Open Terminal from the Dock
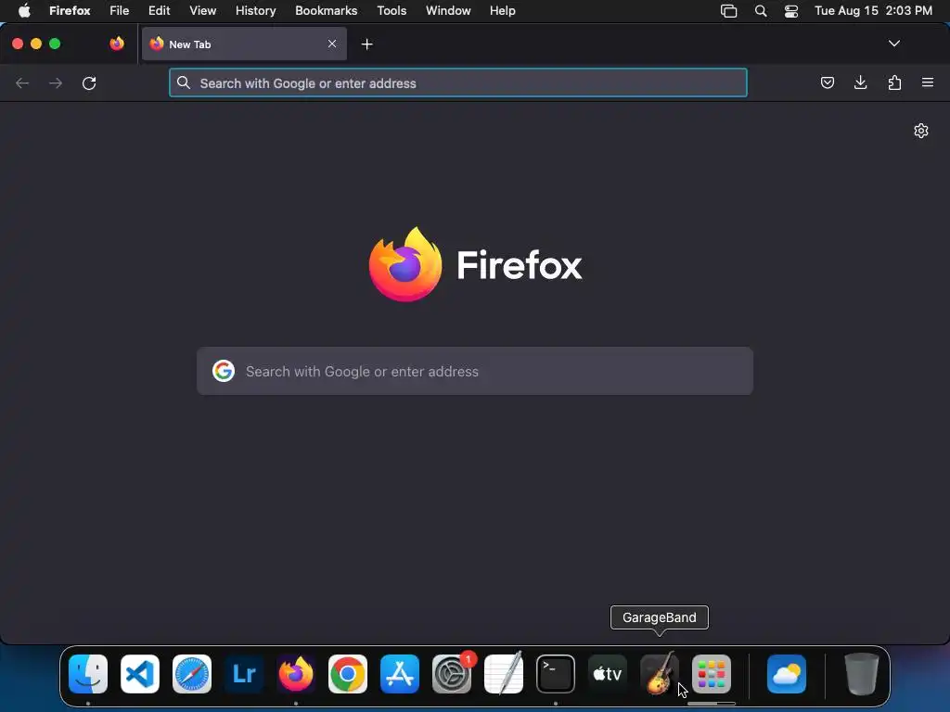 pyautogui.click(x=556, y=674)
